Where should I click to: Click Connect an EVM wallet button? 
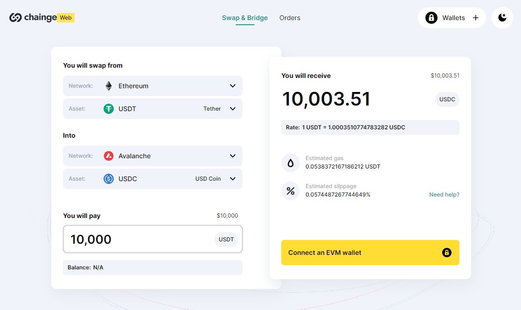pyautogui.click(x=370, y=253)
